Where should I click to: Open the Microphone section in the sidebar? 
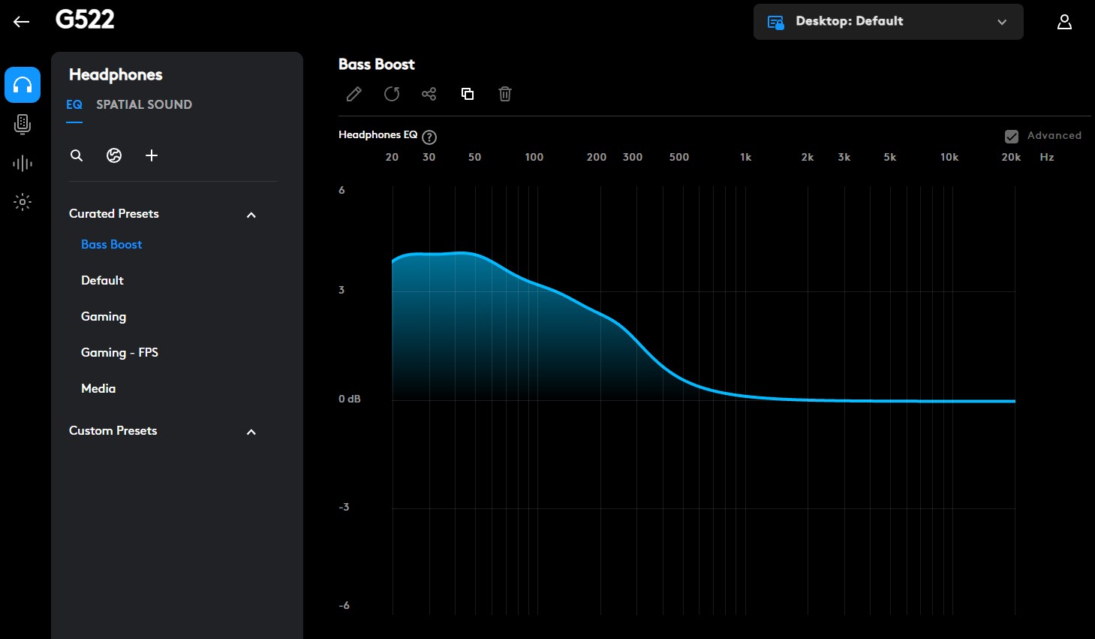tap(23, 124)
